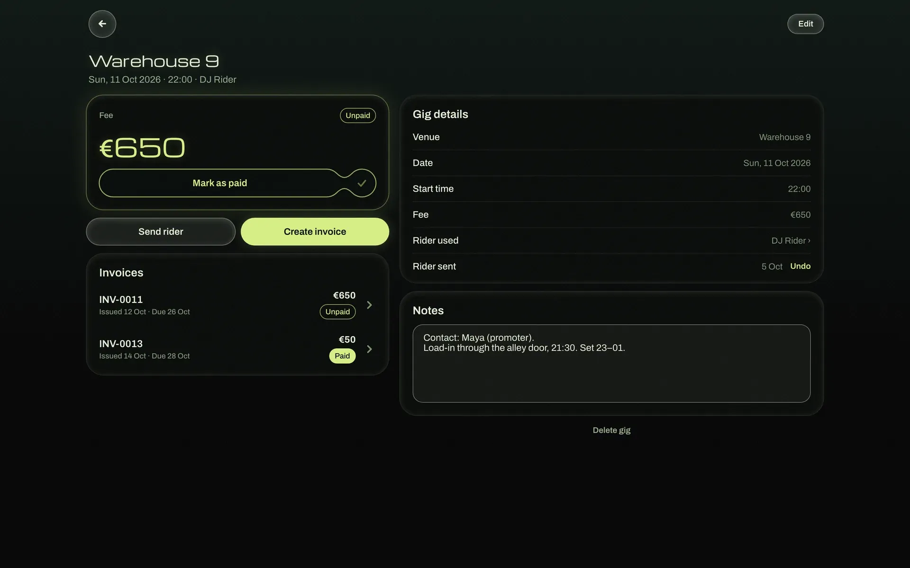
Task: Click the Invoices section heading
Action: tap(121, 273)
